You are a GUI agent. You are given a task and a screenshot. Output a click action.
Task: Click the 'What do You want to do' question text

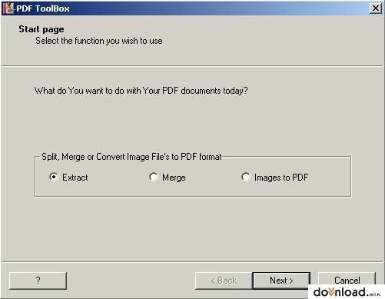pos(141,91)
